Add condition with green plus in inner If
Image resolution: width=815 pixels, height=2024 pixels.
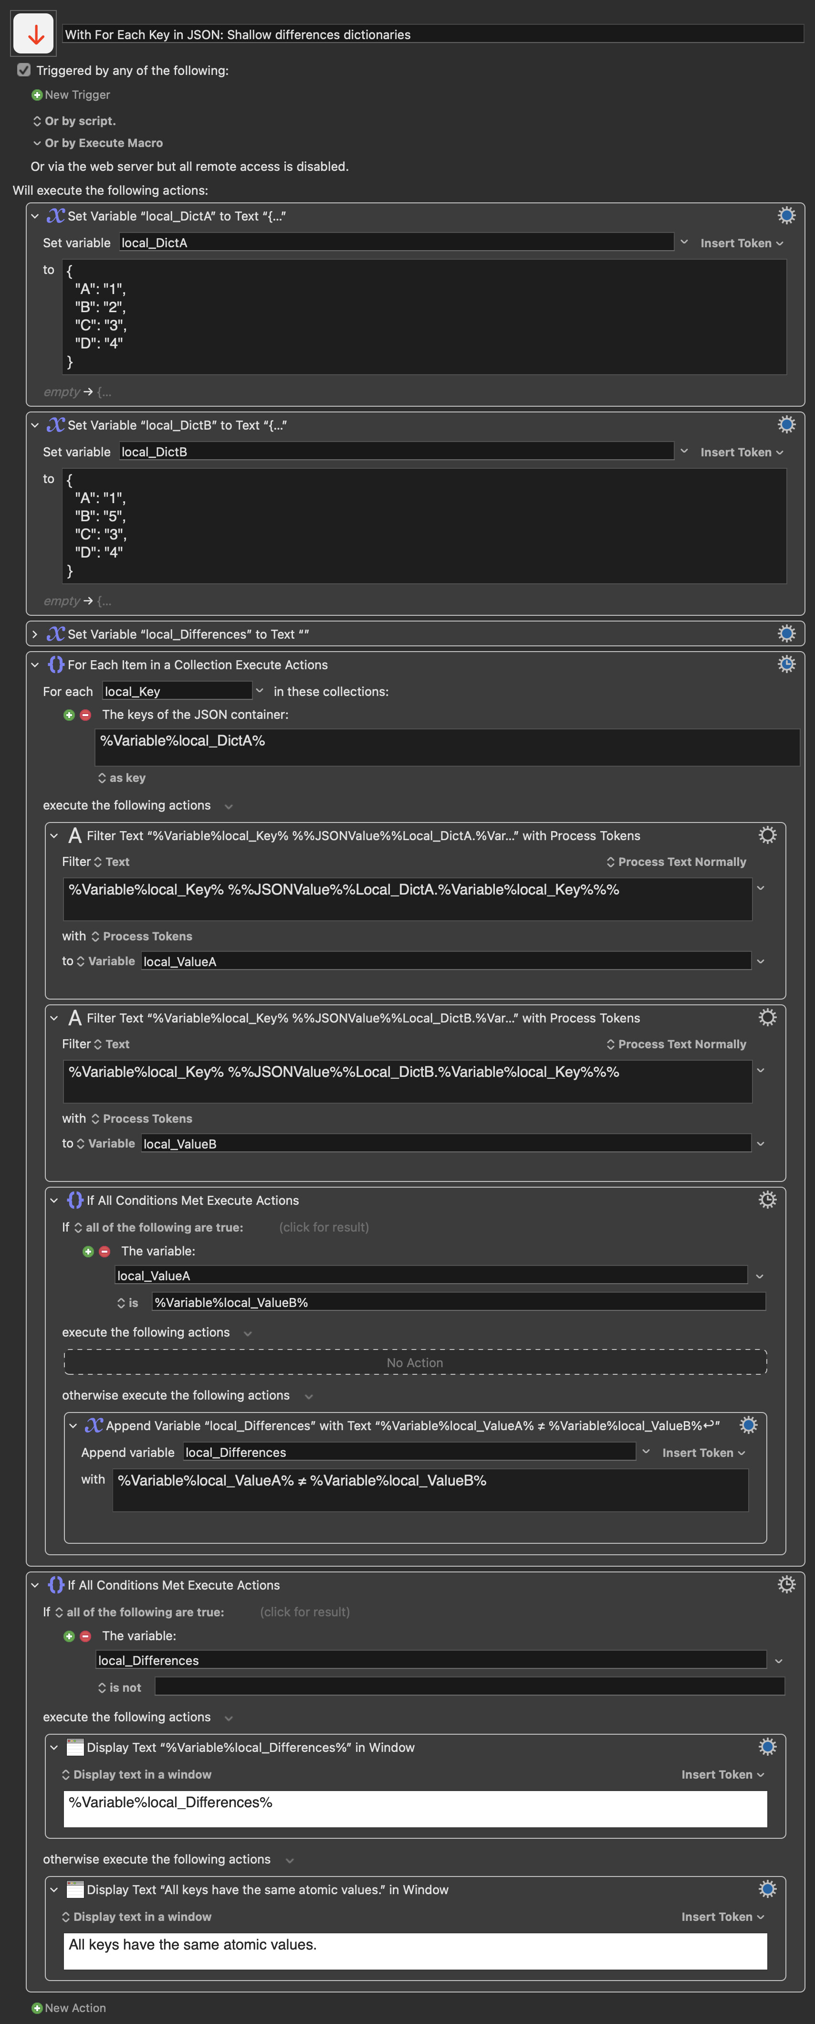(x=88, y=1252)
